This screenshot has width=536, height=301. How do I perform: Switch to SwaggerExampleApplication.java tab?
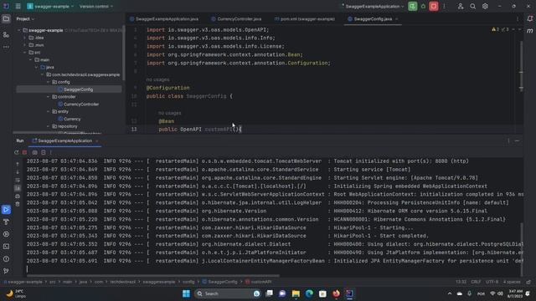tap(164, 19)
